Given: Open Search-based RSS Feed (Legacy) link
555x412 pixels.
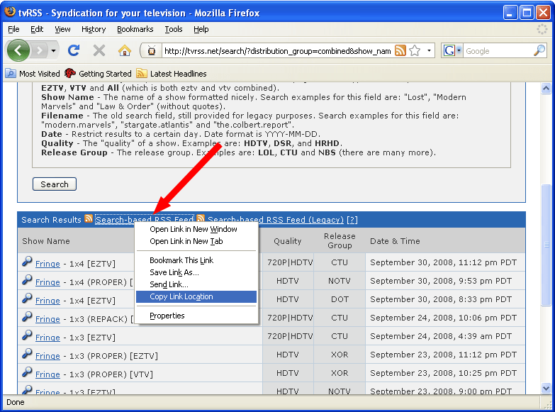Looking at the screenshot, I should pos(276,220).
